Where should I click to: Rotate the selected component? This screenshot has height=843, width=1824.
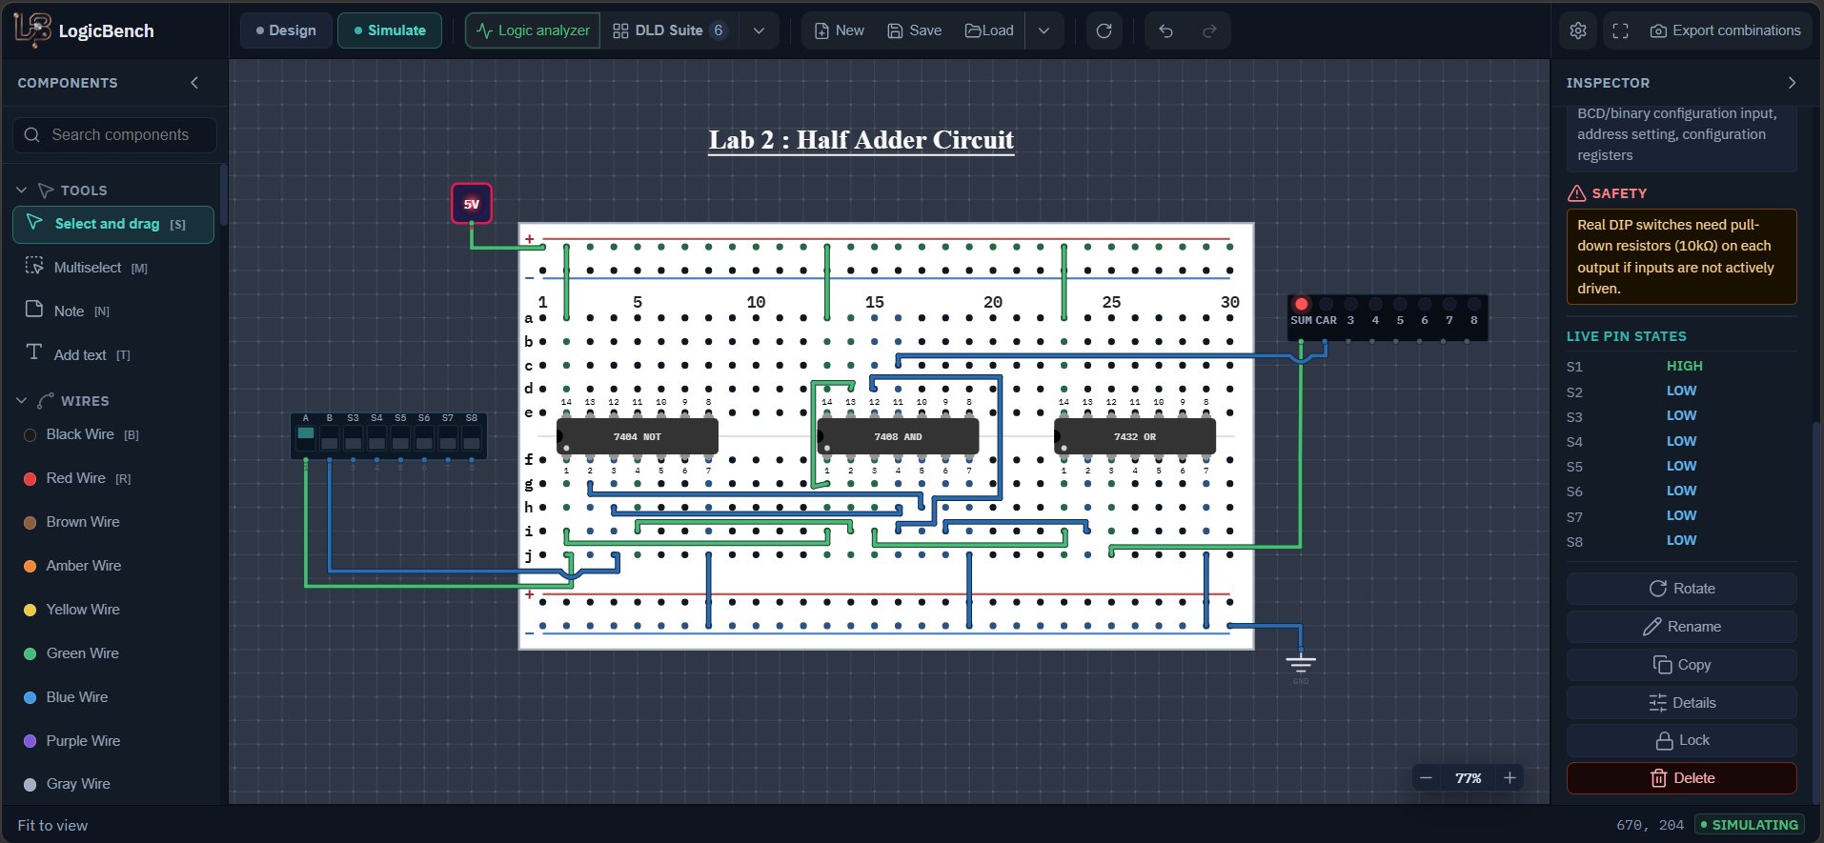tap(1682, 589)
